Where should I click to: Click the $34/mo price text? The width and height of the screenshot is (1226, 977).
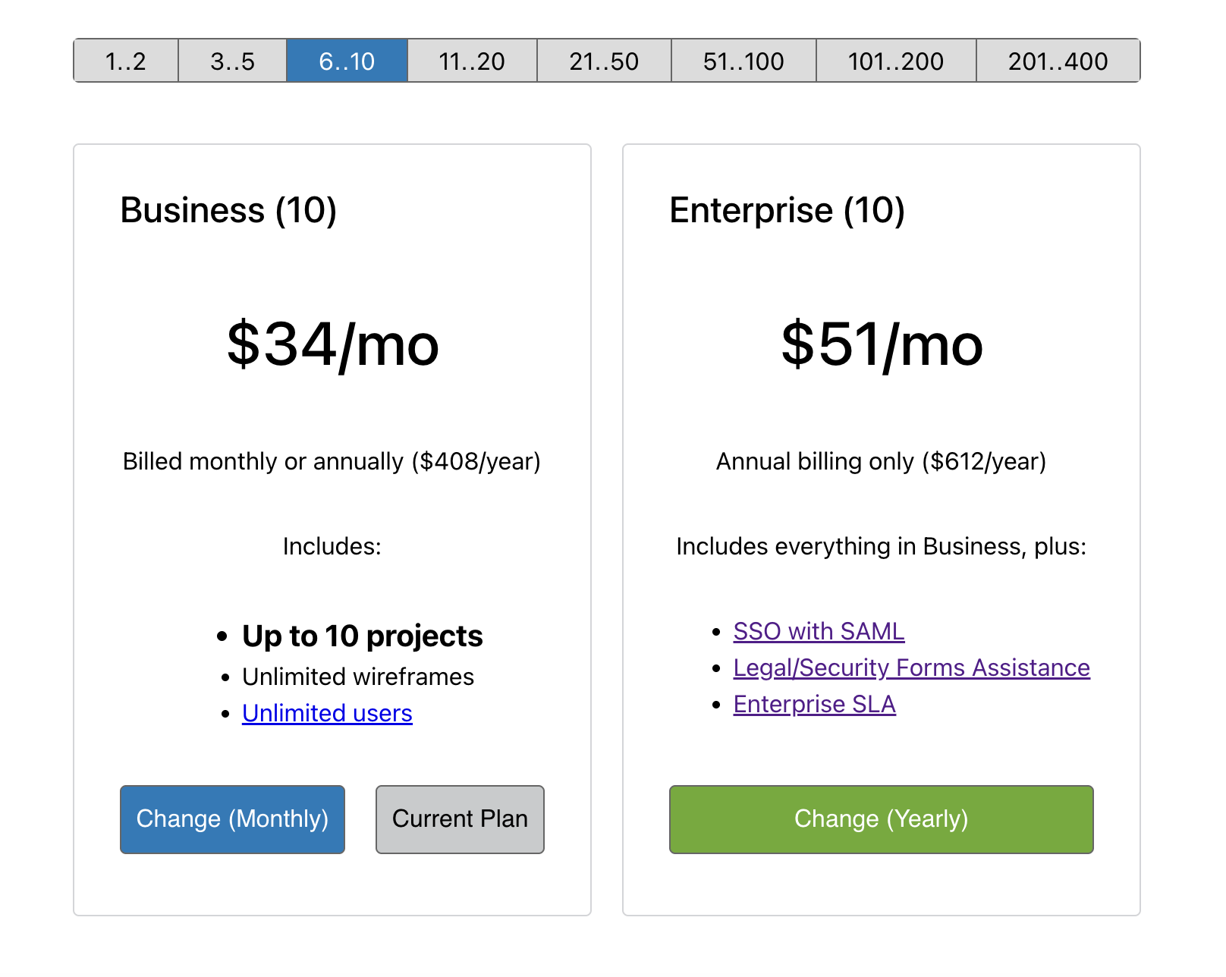[x=332, y=346]
